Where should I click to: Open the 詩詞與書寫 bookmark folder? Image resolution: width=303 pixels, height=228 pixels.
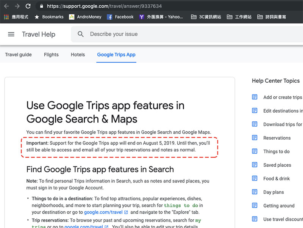pyautogui.click(x=272, y=17)
